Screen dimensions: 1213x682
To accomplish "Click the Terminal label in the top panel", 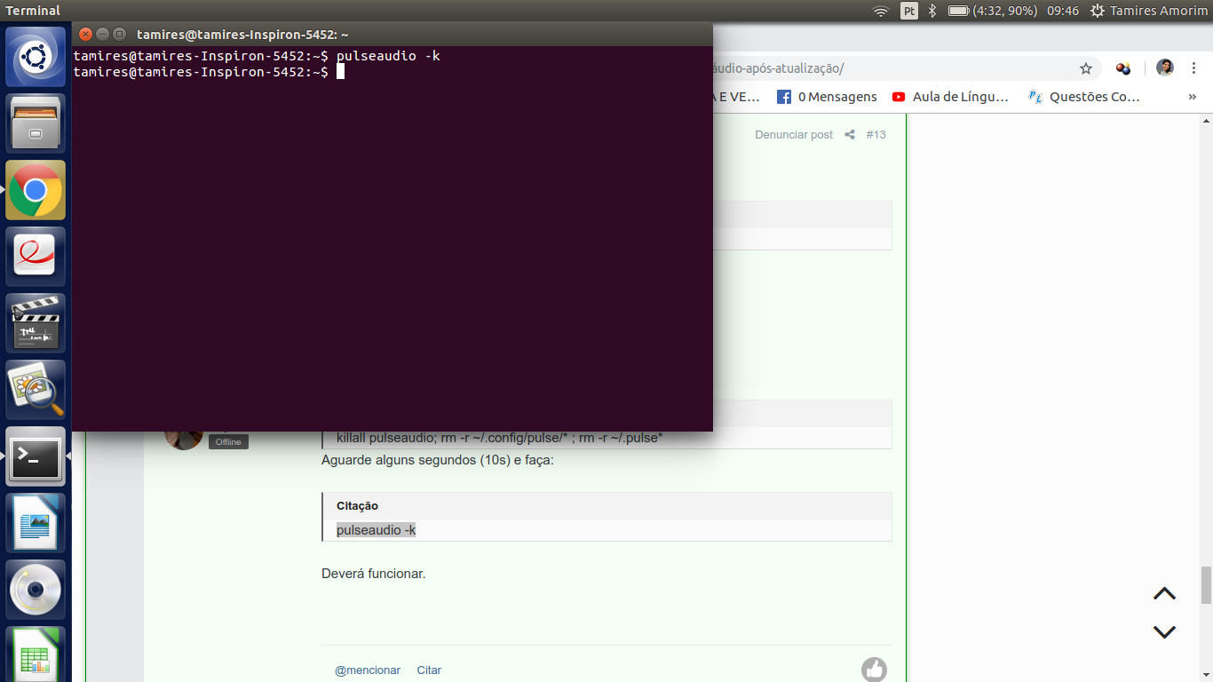I will (33, 11).
